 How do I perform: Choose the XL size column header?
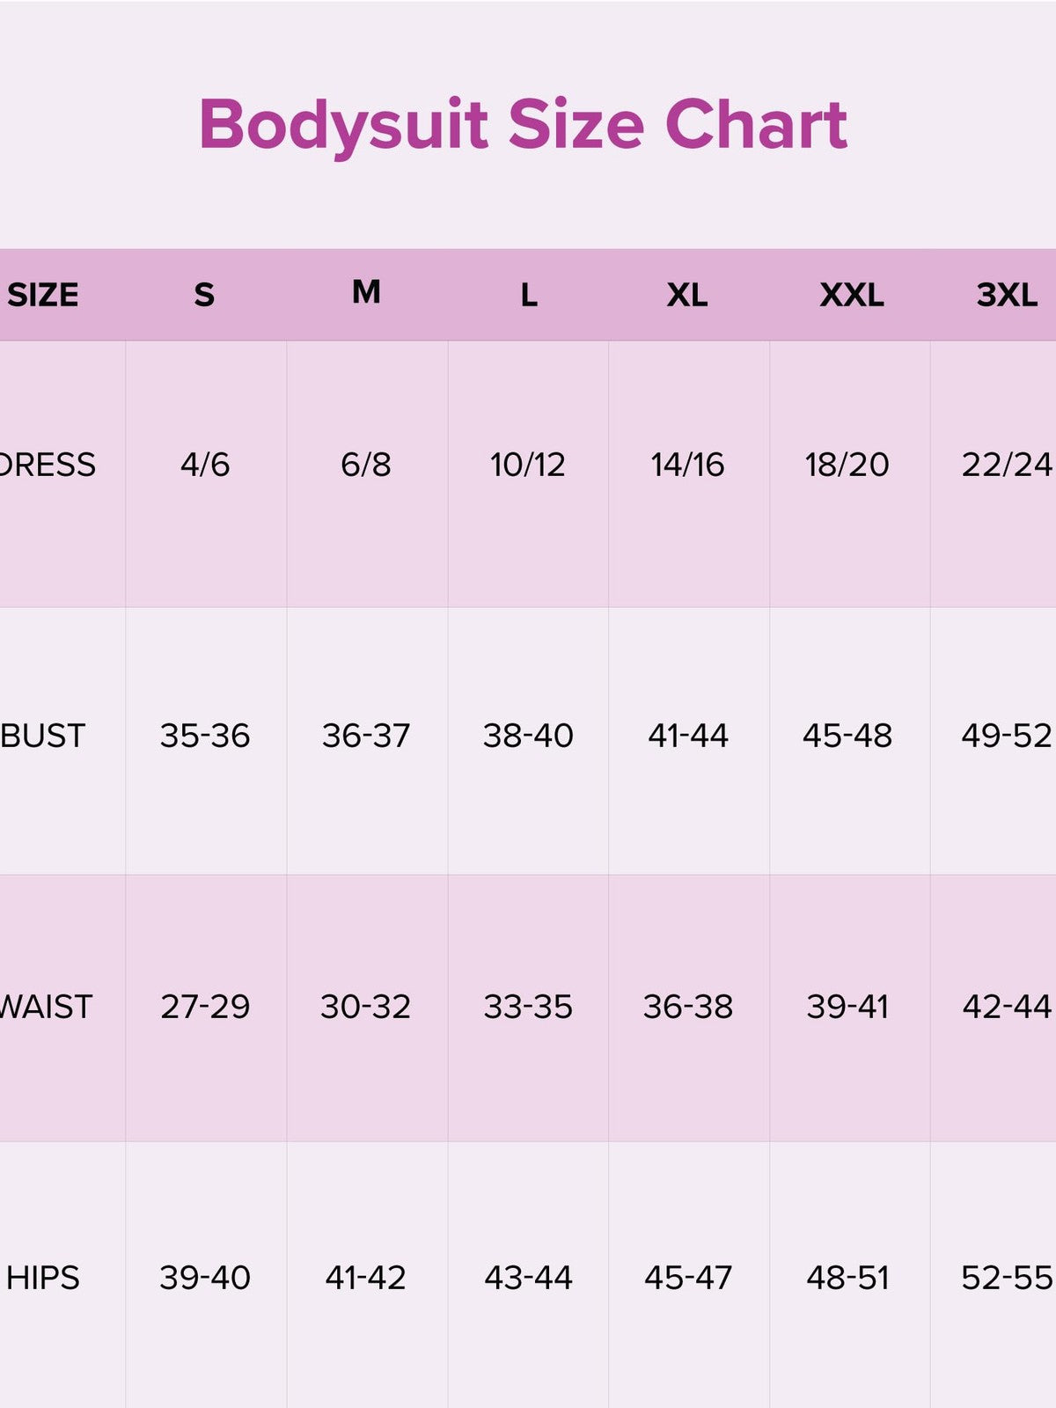click(x=687, y=295)
